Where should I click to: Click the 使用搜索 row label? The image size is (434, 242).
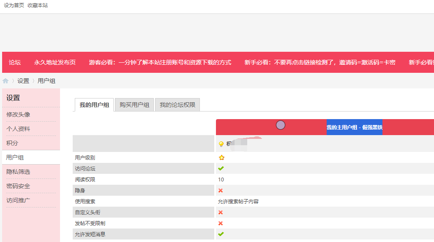tap(85, 202)
